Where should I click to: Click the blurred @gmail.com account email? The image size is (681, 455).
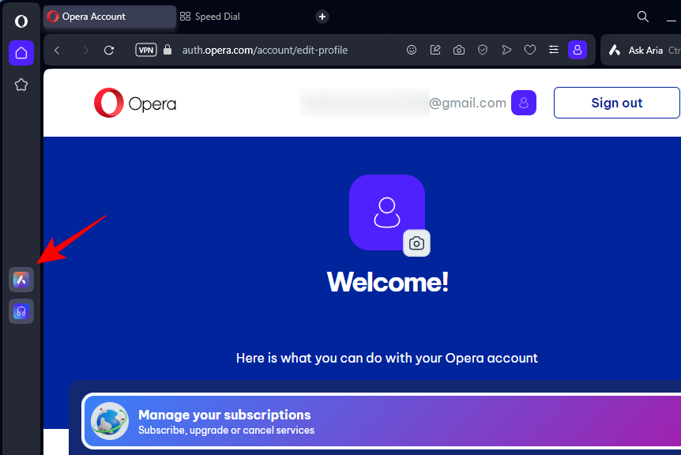pyautogui.click(x=403, y=103)
